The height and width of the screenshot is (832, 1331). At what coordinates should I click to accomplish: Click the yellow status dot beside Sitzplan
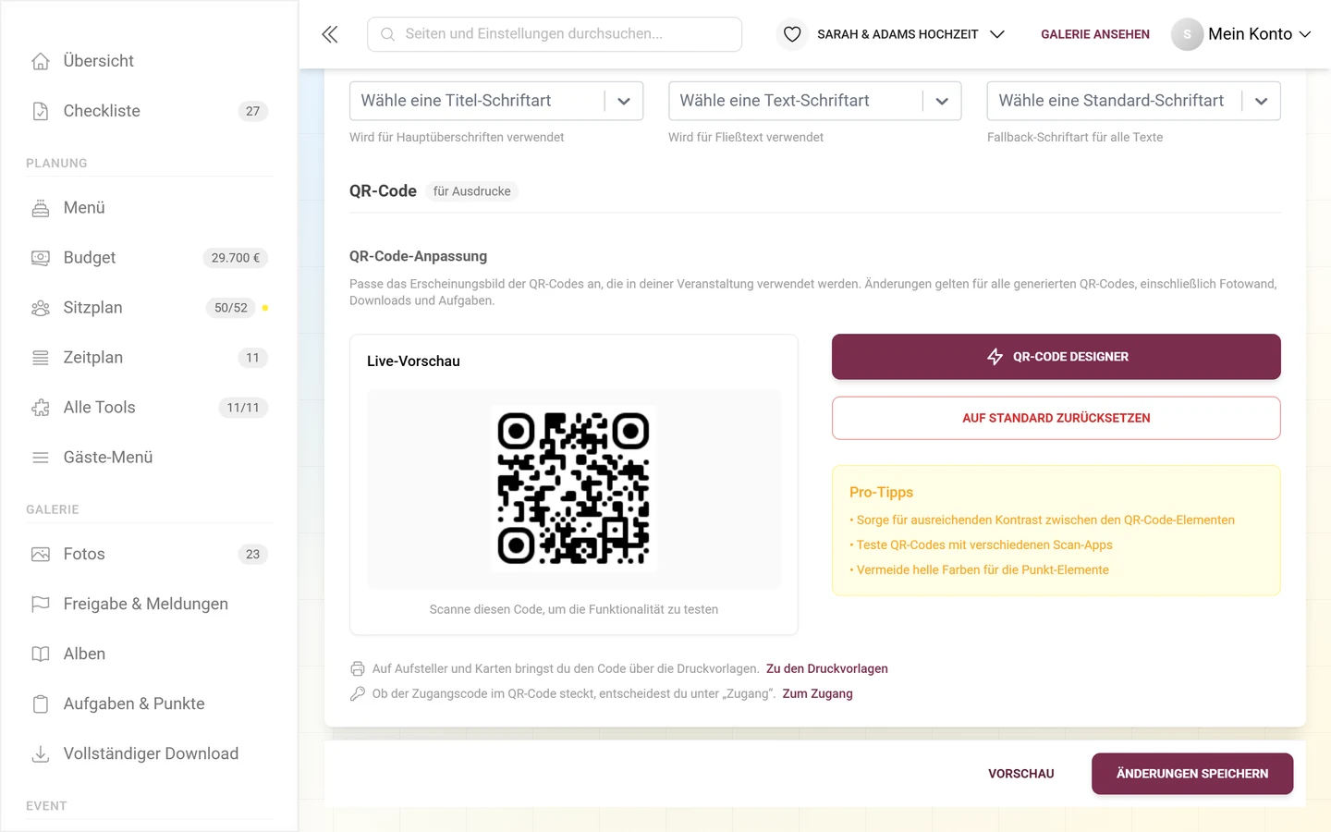265,308
